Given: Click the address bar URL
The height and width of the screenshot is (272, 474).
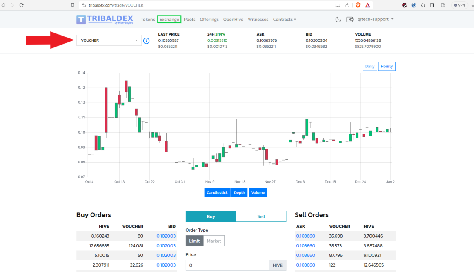Looking at the screenshot, I should click(x=116, y=5).
